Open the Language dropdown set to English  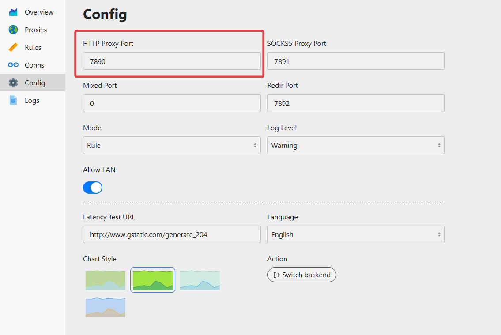point(356,235)
